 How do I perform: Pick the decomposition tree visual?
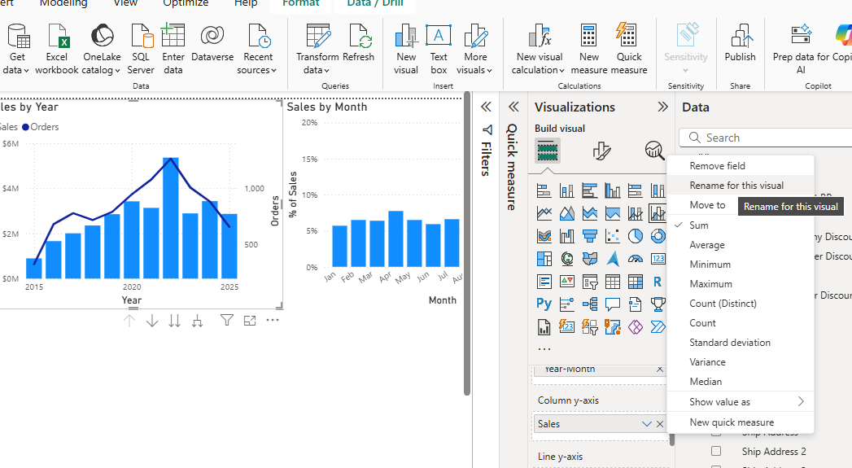[x=589, y=304]
